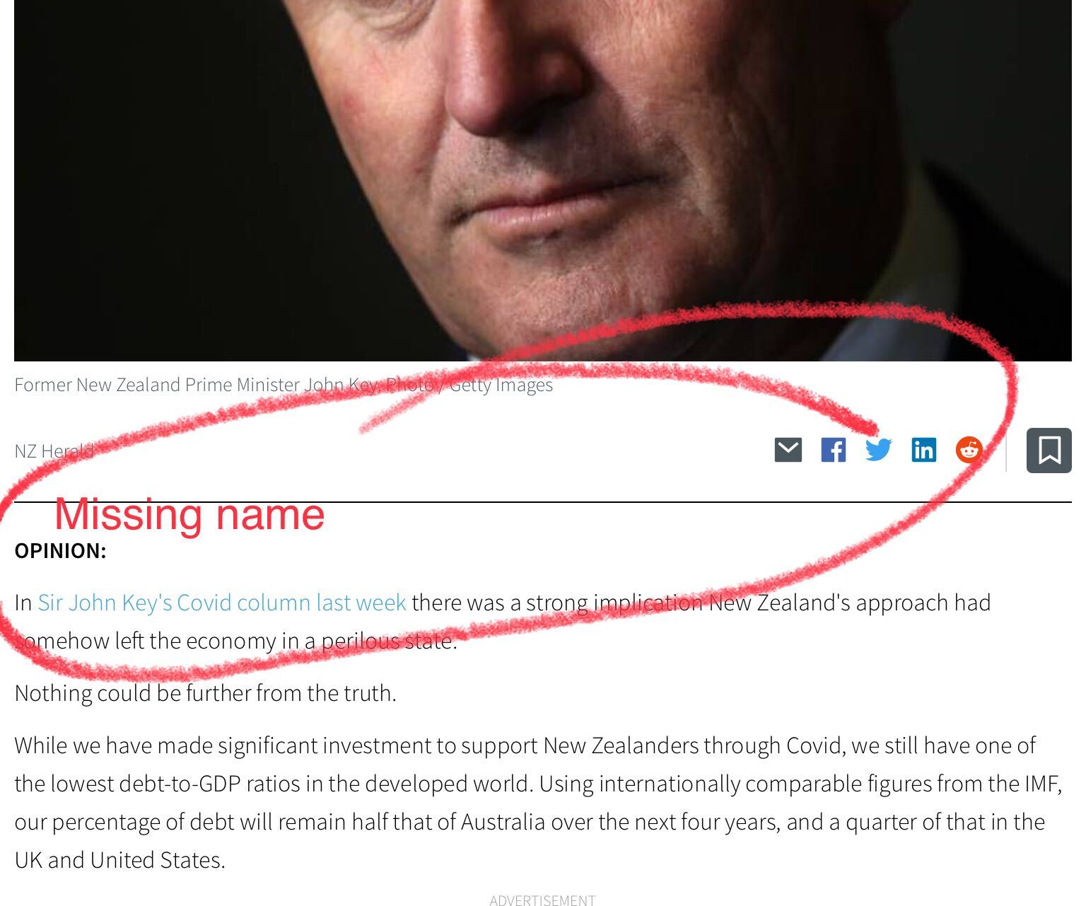Click the bold 'OPINION:' label
This screenshot has height=906, width=1086.
(x=60, y=551)
